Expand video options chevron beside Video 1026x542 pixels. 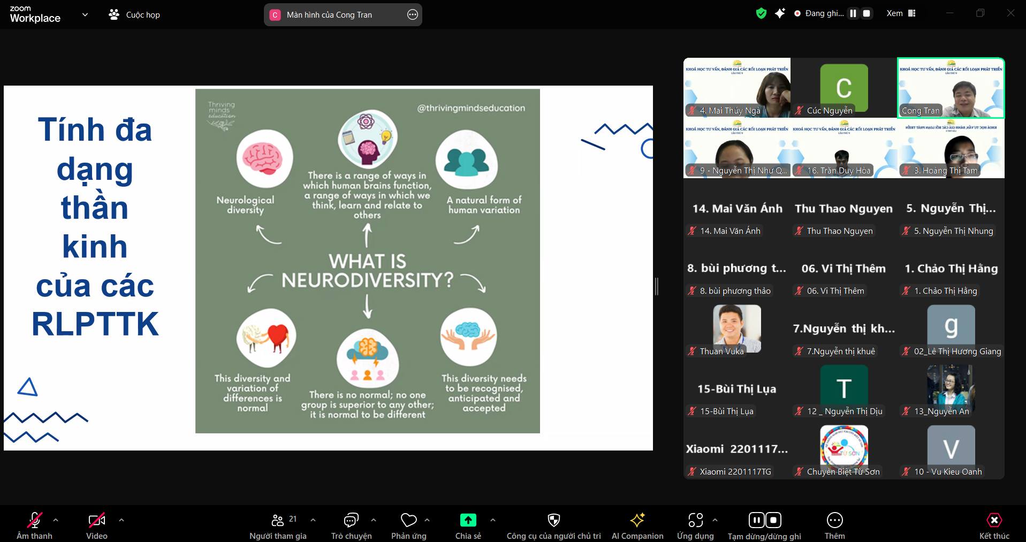coord(121,520)
